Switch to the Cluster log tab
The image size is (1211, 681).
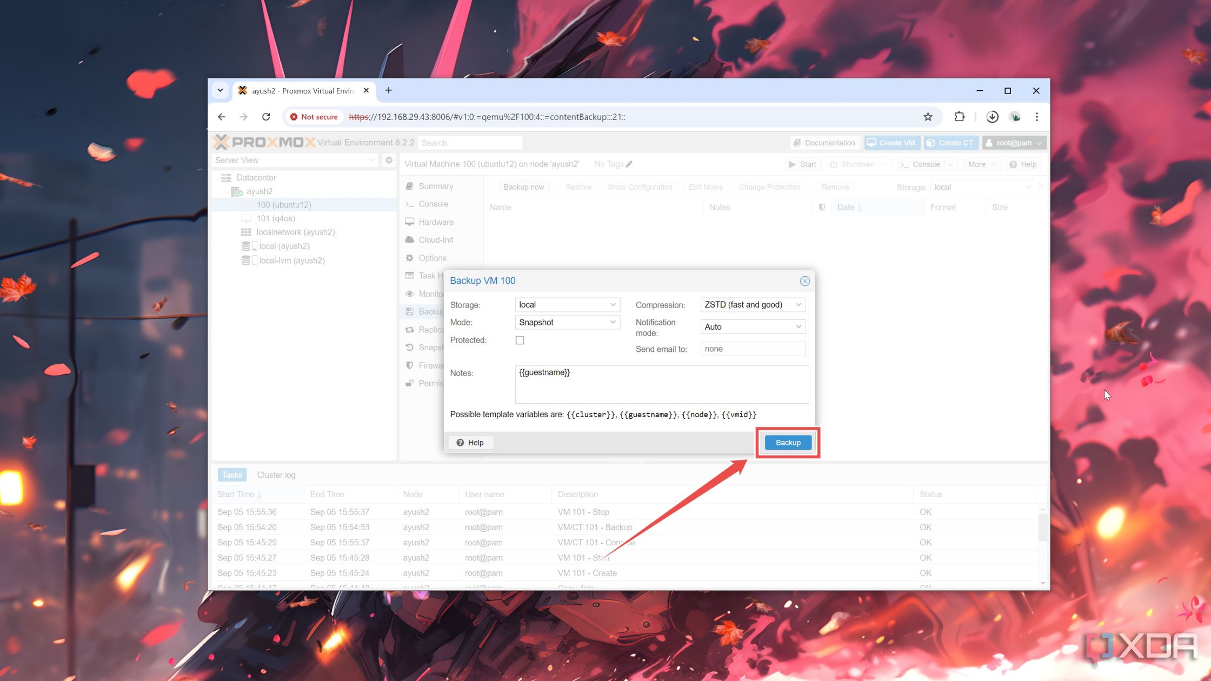276,475
